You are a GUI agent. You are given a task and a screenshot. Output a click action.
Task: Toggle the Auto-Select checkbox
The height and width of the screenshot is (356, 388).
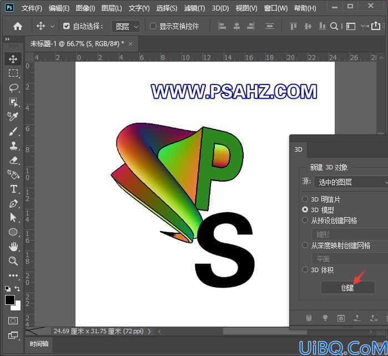(66, 26)
